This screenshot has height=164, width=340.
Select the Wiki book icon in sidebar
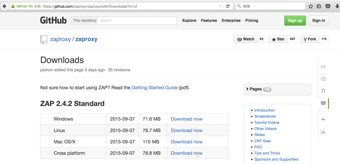(323, 103)
